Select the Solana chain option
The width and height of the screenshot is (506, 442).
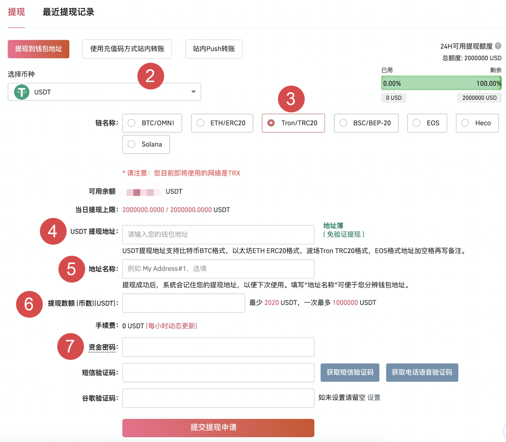146,144
